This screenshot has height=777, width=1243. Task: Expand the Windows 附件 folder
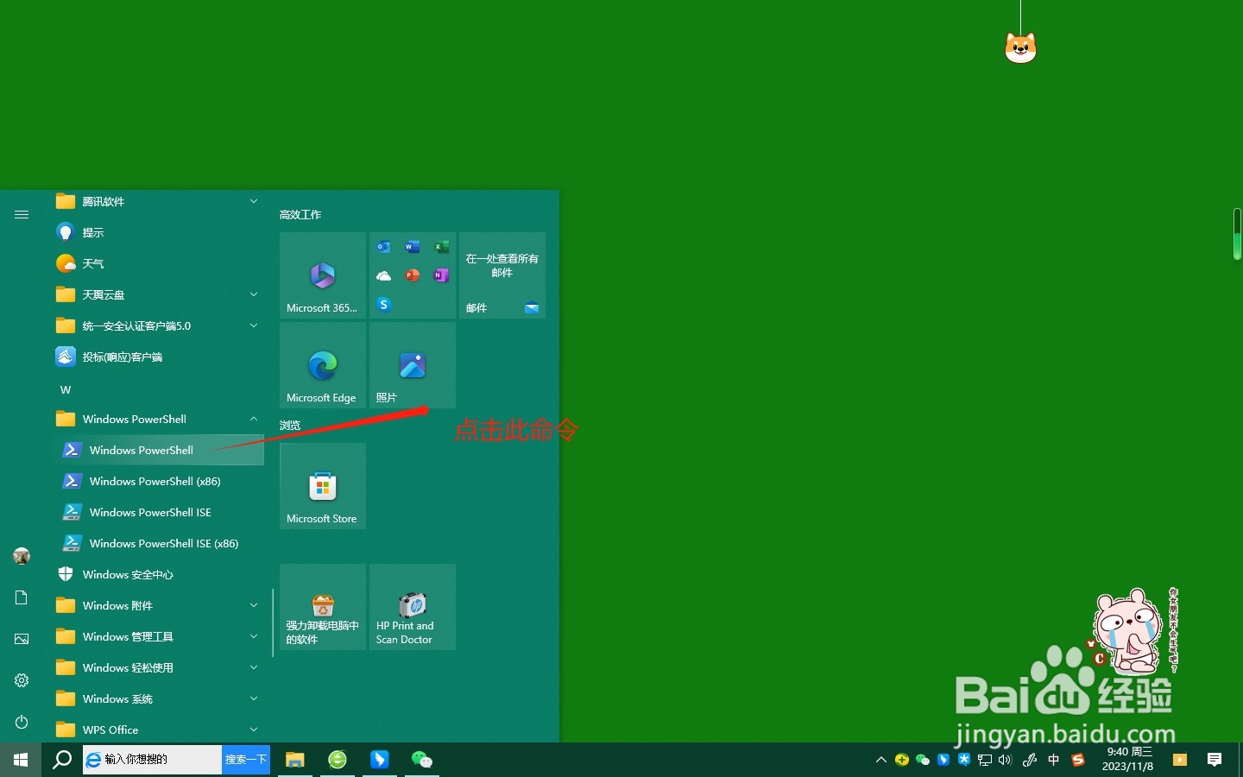tap(160, 605)
